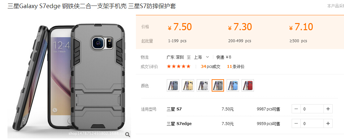The height and width of the screenshot is (139, 344).
Task: Open the 34 pcs成交 transactions link
Action: 210,67
